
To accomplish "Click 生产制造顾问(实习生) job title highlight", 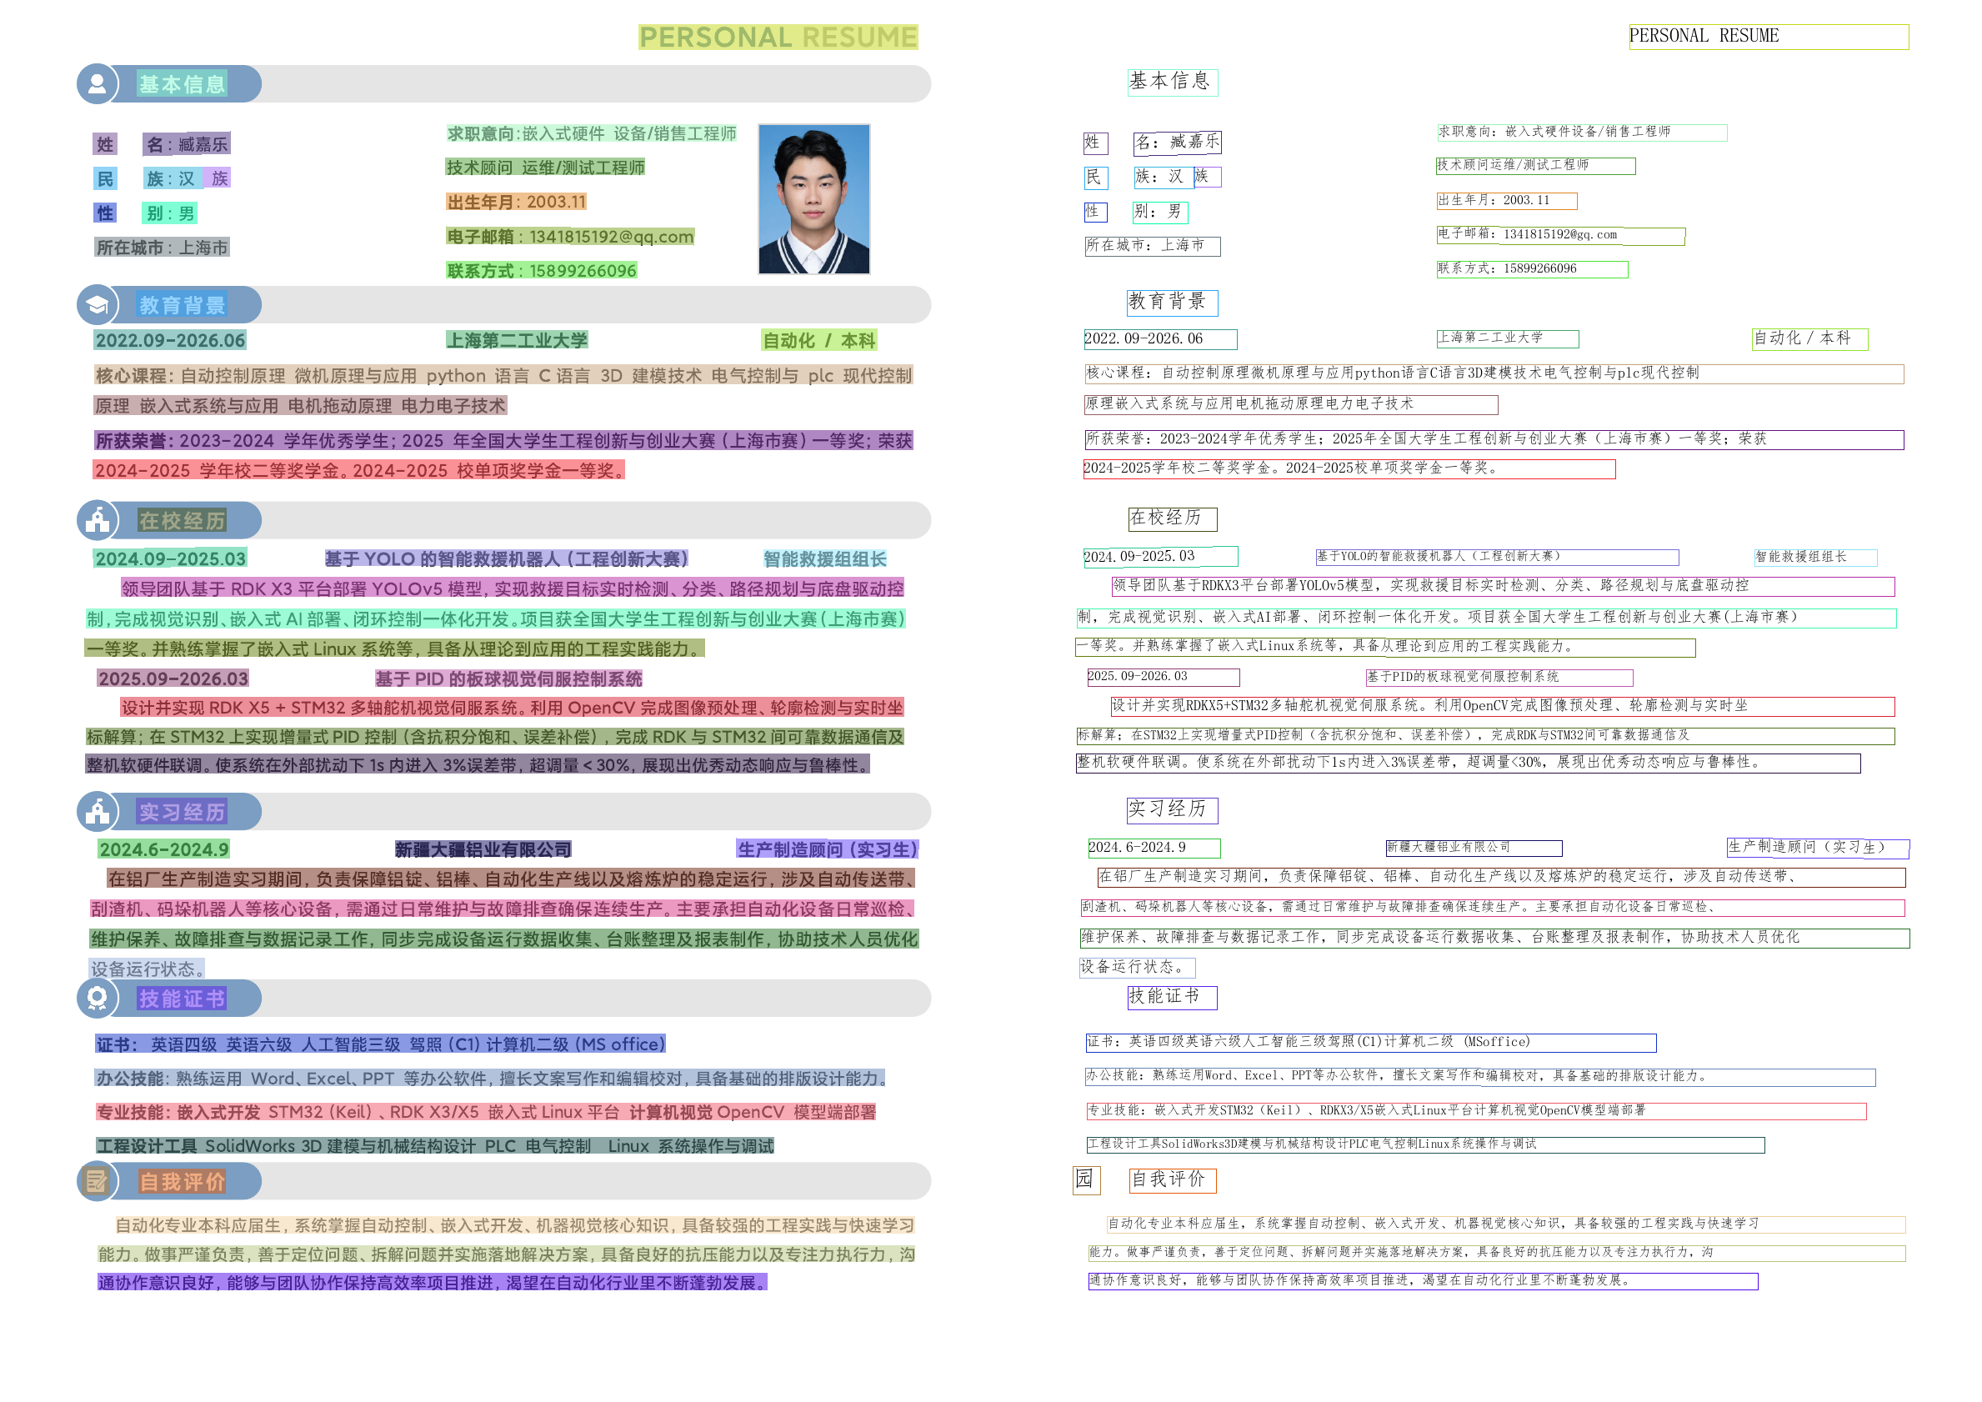I will pyautogui.click(x=826, y=849).
